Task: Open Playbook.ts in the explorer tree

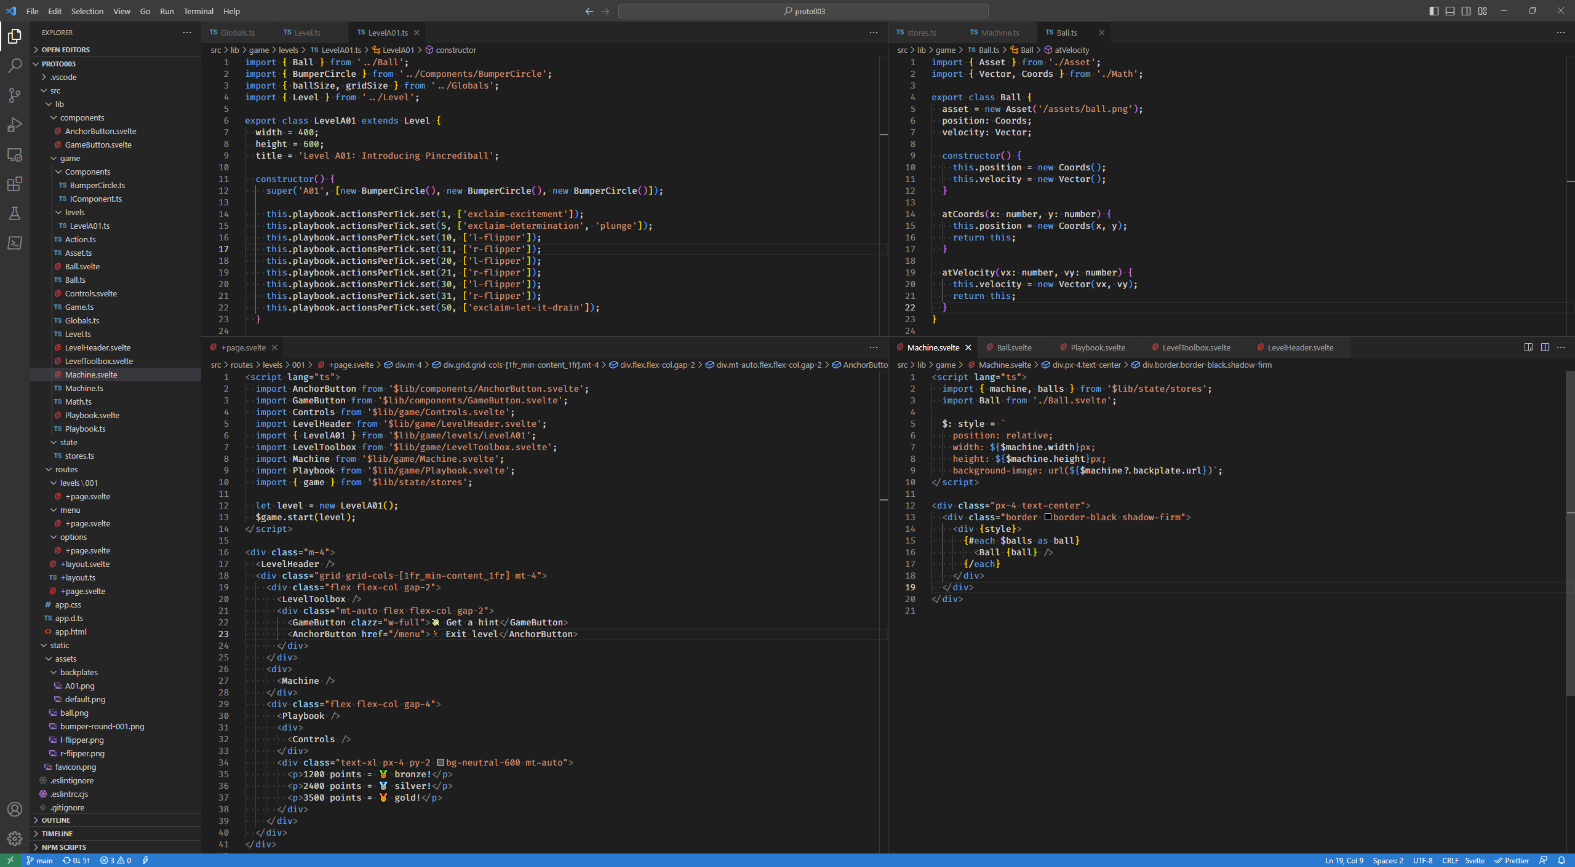Action: (x=116, y=429)
